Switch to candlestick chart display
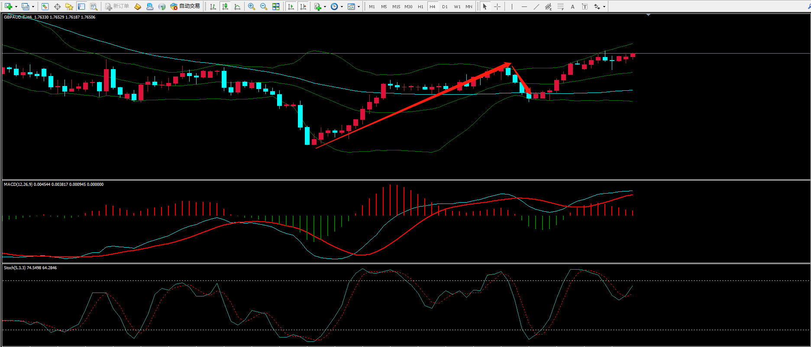Screen dimensions: 811x347 click(x=225, y=6)
